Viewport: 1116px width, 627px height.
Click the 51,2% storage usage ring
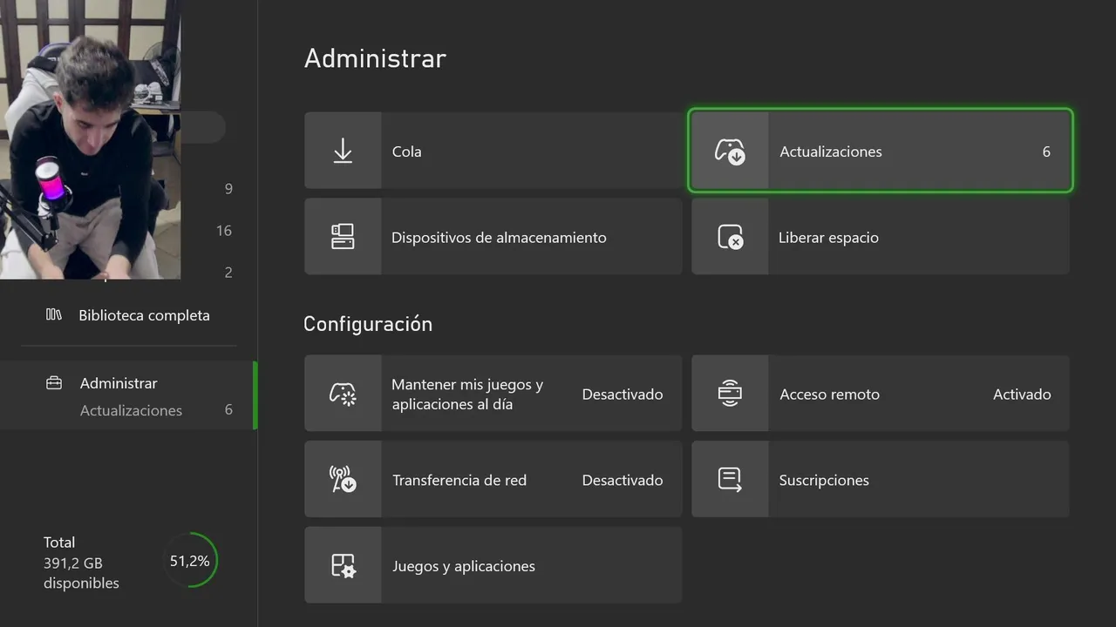point(190,561)
